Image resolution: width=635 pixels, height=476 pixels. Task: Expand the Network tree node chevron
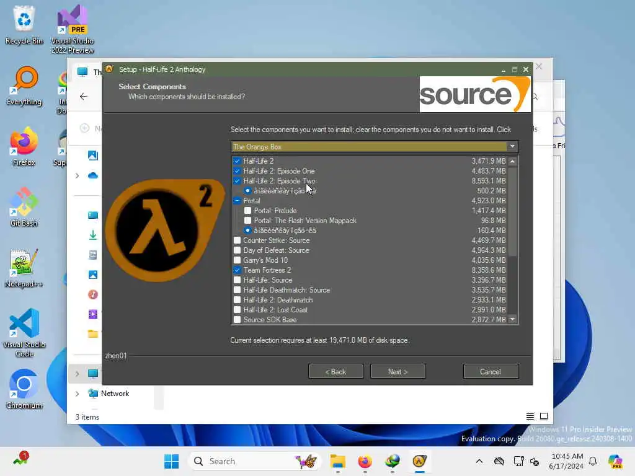pos(77,394)
